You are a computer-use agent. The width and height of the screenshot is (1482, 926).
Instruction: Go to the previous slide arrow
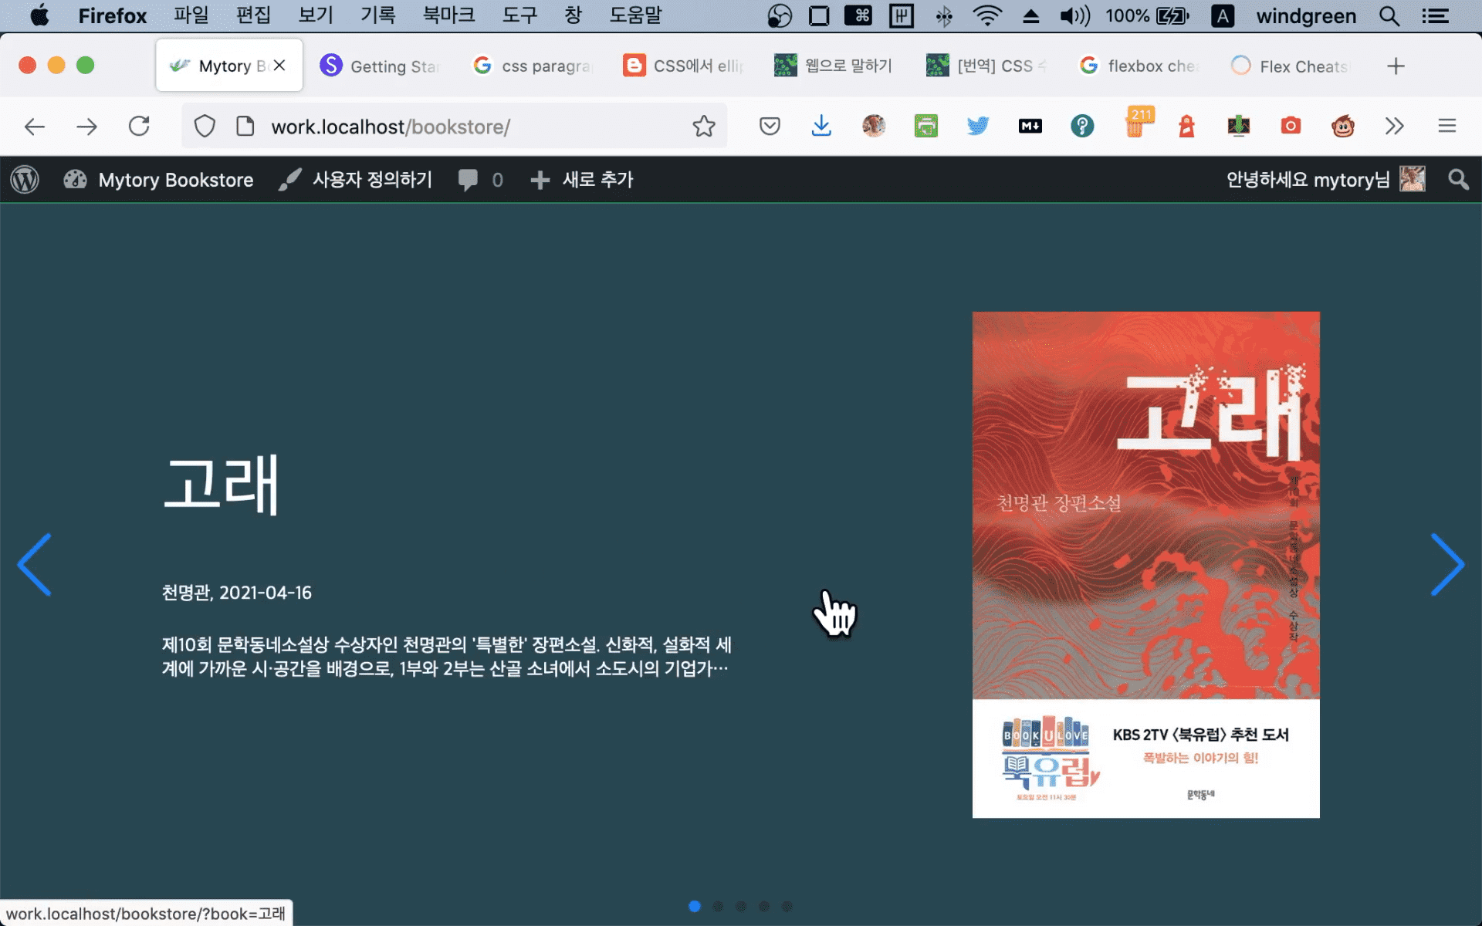click(35, 564)
